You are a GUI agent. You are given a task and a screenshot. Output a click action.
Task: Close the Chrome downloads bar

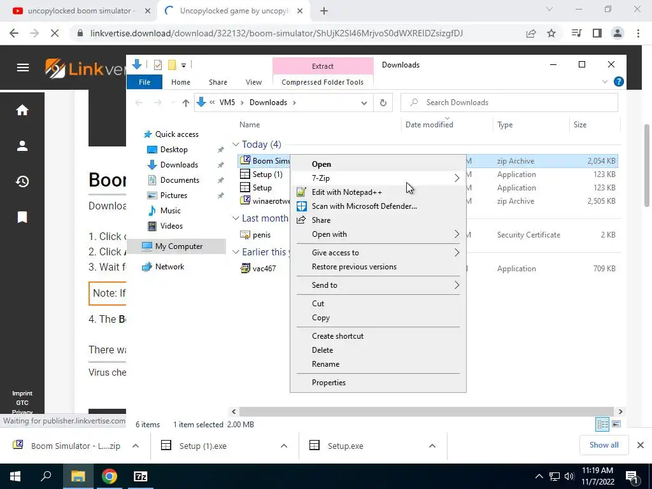pos(641,445)
